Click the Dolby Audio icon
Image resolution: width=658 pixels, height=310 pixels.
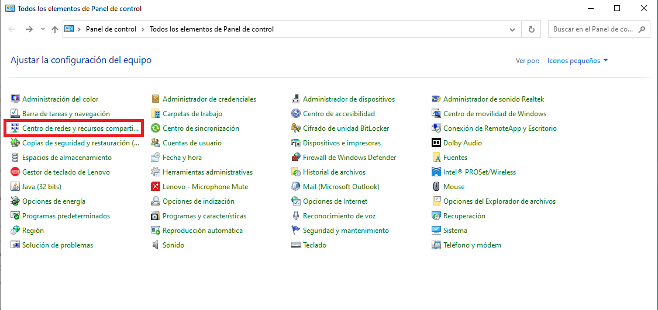(x=436, y=143)
